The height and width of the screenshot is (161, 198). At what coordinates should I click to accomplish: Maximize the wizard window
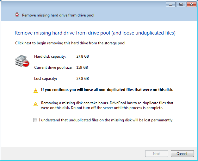(181, 4)
